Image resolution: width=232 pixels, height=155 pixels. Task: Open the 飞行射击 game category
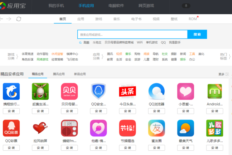click(x=72, y=60)
